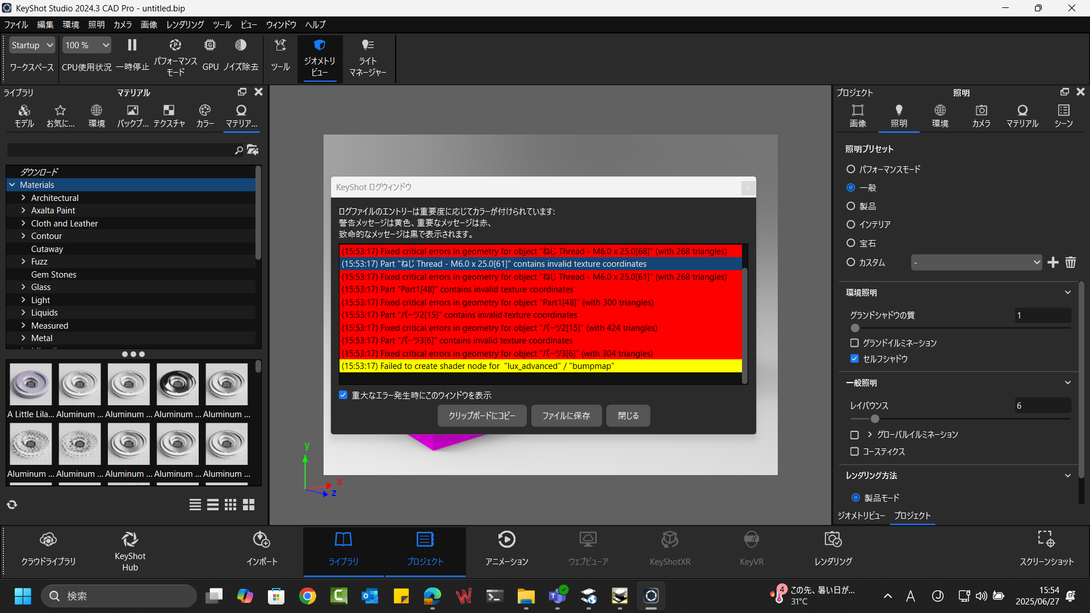Select 宝石 lighting preset
The width and height of the screenshot is (1090, 613).
click(x=850, y=243)
